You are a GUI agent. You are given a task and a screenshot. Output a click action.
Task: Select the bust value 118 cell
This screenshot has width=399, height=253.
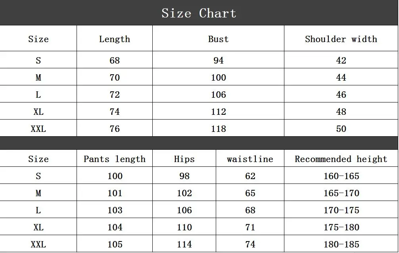coord(218,129)
